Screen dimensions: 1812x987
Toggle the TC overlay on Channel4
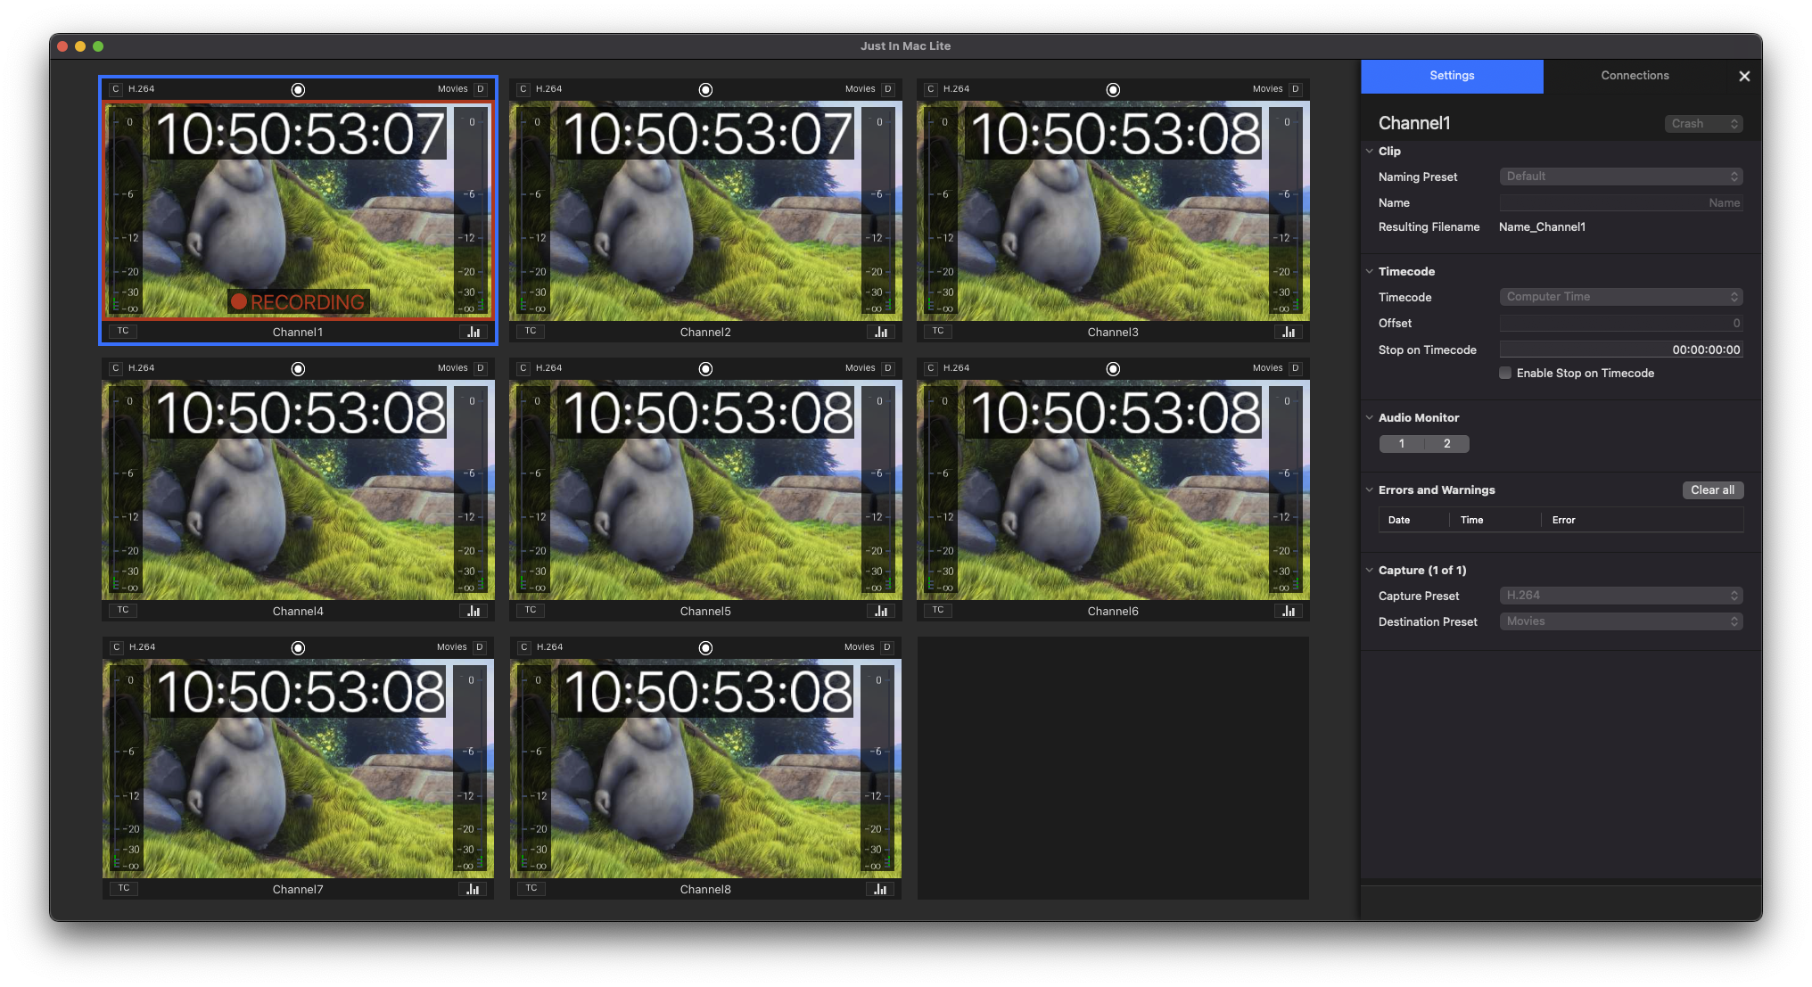123,610
